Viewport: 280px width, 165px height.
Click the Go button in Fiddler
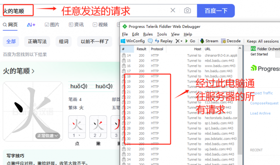[190, 41]
